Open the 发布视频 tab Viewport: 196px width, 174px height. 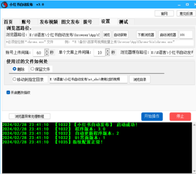[x=49, y=22]
